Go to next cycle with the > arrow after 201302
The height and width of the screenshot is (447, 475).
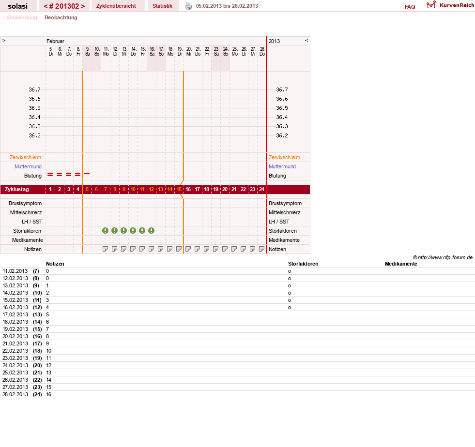(83, 6)
